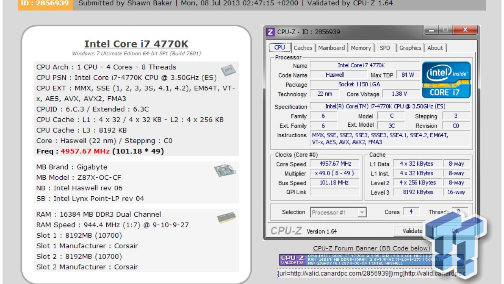Select the Revision field showing C0

coord(456,125)
